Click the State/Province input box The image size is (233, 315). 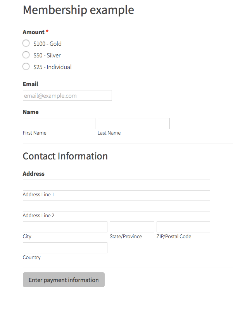click(132, 227)
